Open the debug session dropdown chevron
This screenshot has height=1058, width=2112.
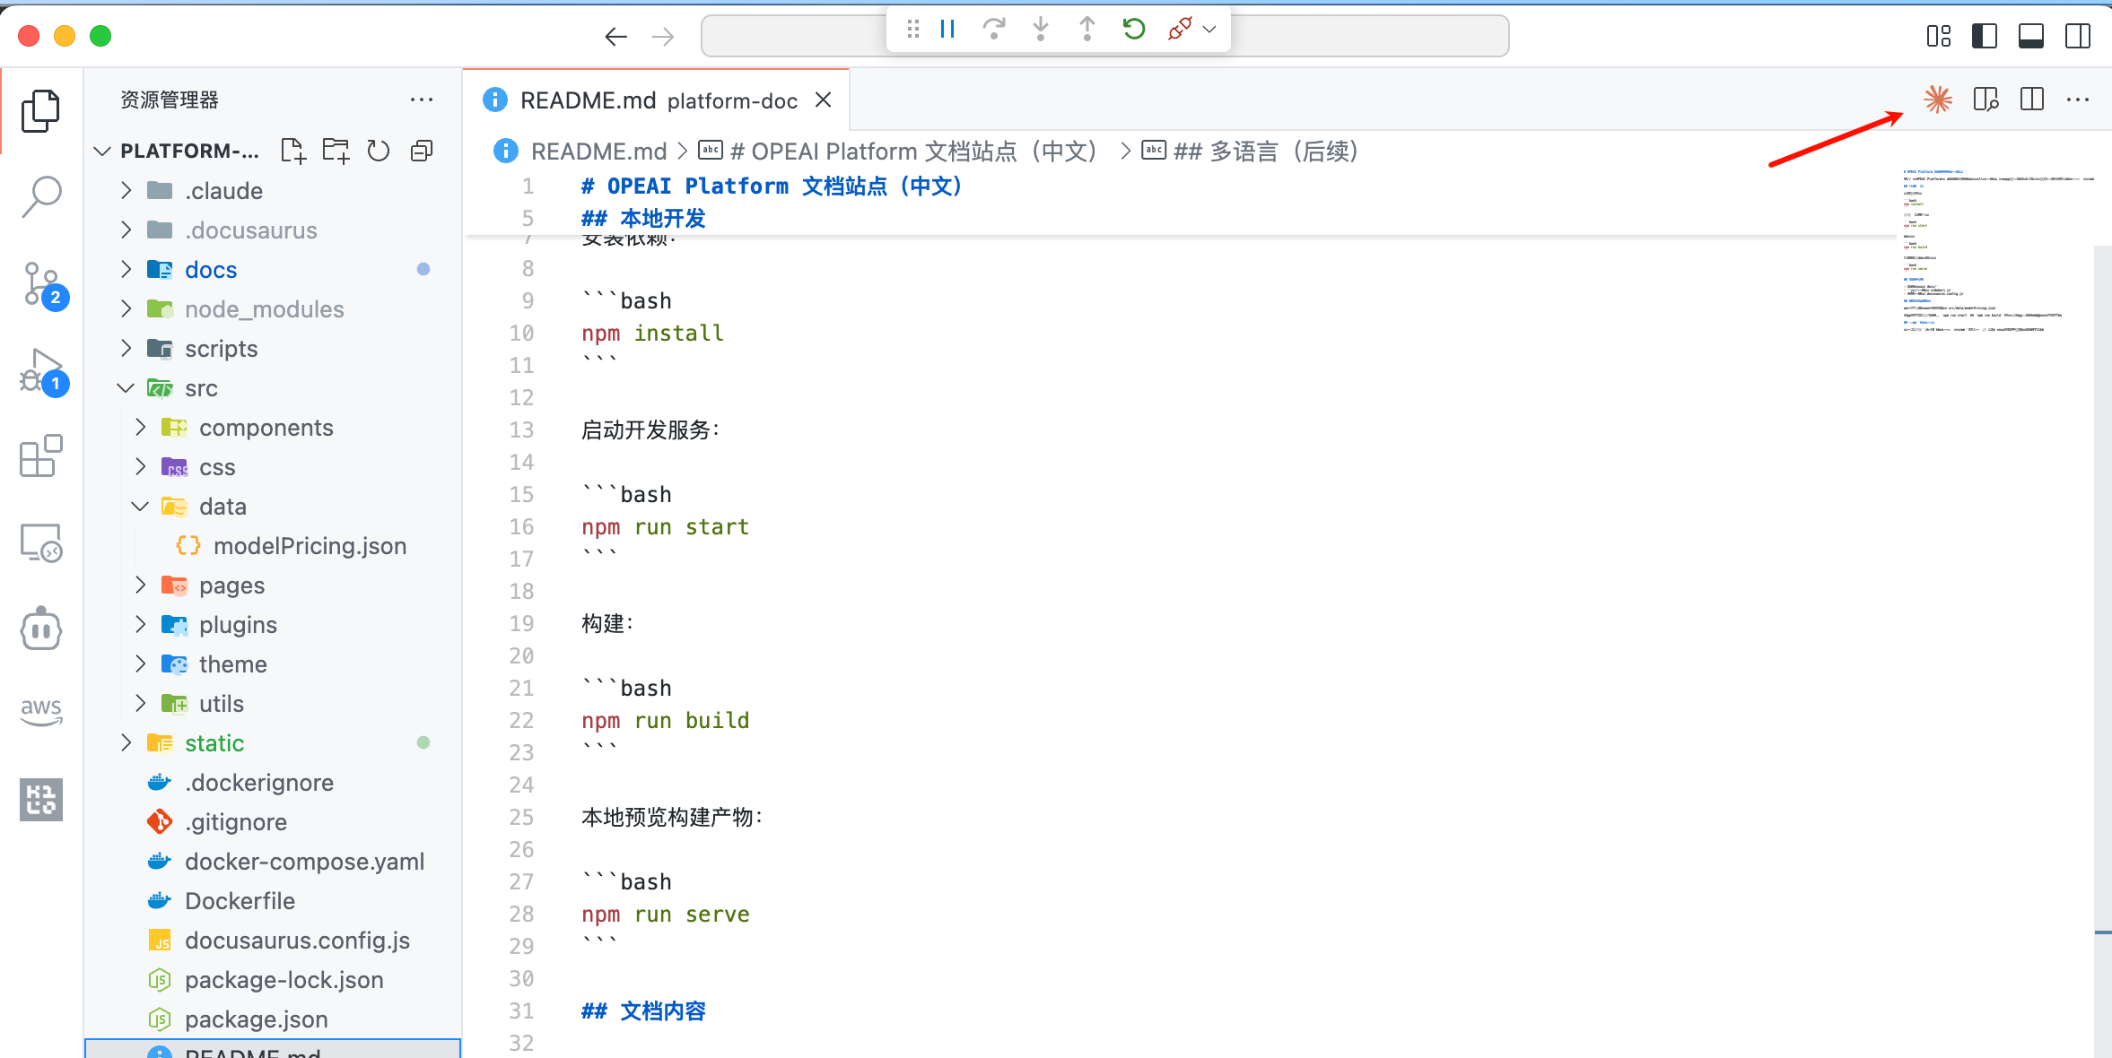(1209, 29)
